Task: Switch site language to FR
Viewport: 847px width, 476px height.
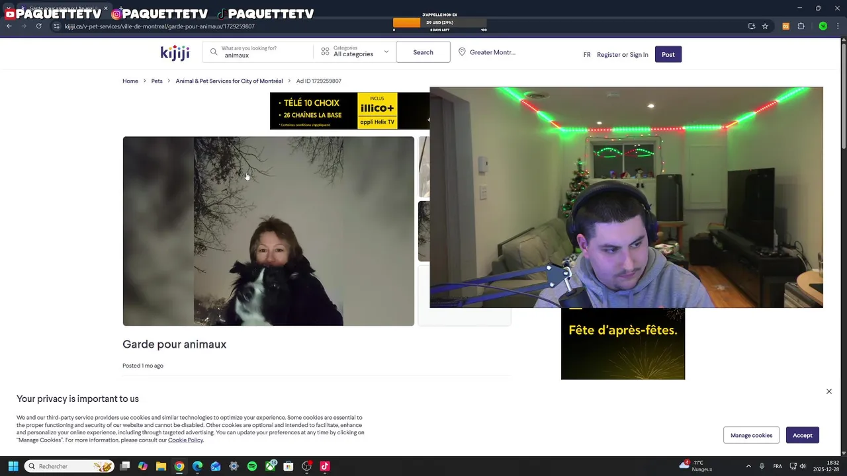Action: pyautogui.click(x=587, y=55)
